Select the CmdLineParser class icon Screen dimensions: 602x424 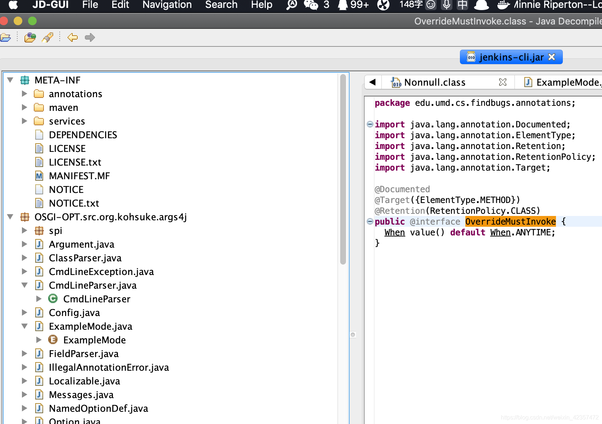click(53, 299)
